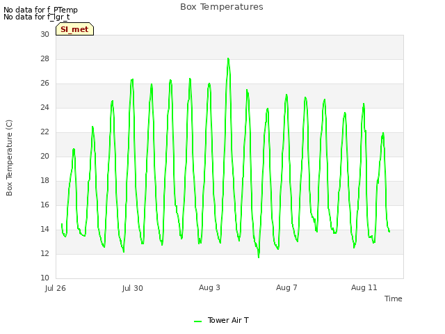Click the 12 y-axis tick label
The image size is (445, 334).
[x=44, y=253]
